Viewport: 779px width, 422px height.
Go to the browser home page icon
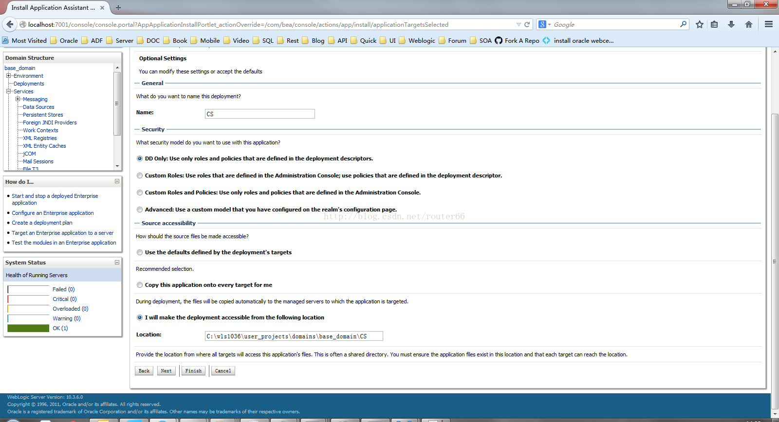click(749, 24)
